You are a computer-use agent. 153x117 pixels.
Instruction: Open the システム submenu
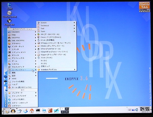(22, 64)
